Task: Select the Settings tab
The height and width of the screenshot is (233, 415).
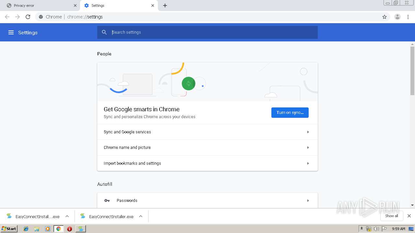Action: tap(118, 6)
